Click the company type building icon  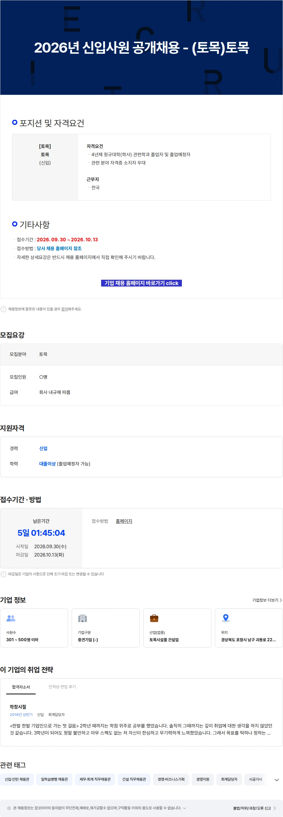(82, 618)
